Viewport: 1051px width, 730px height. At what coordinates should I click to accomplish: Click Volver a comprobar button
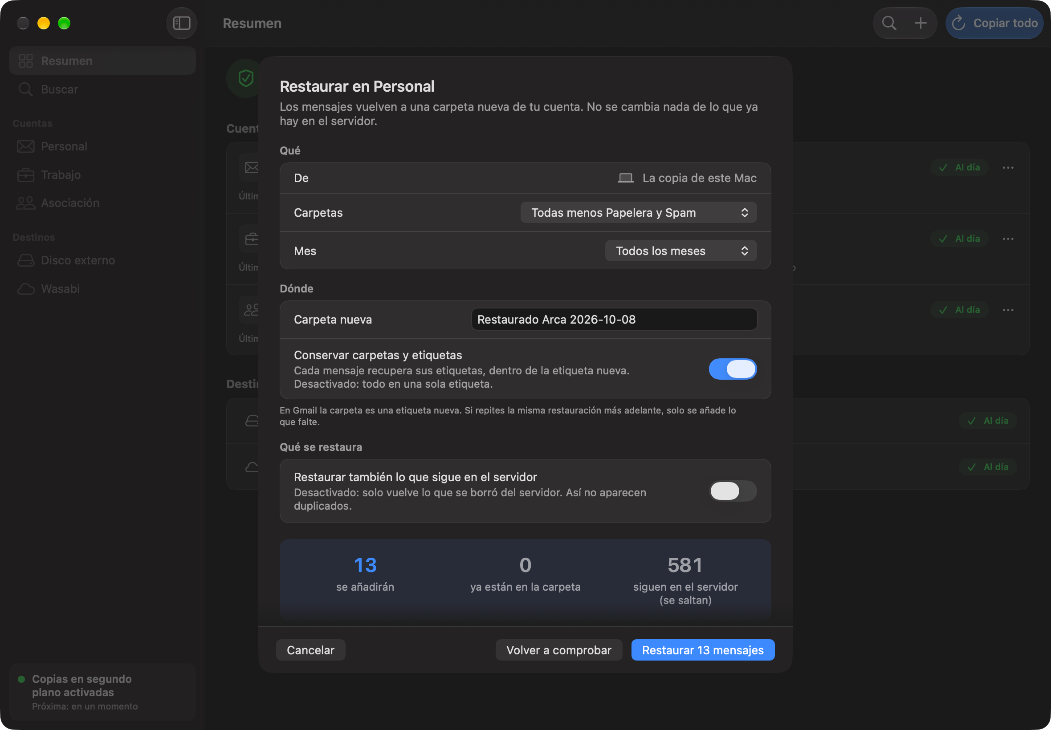point(558,650)
